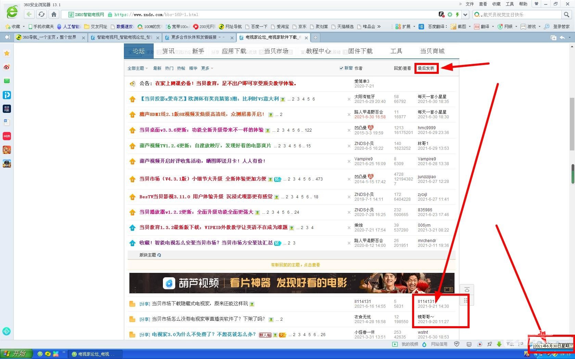575x359 pixels.
Task: Click the shield icon in status bar
Action: [x=457, y=344]
